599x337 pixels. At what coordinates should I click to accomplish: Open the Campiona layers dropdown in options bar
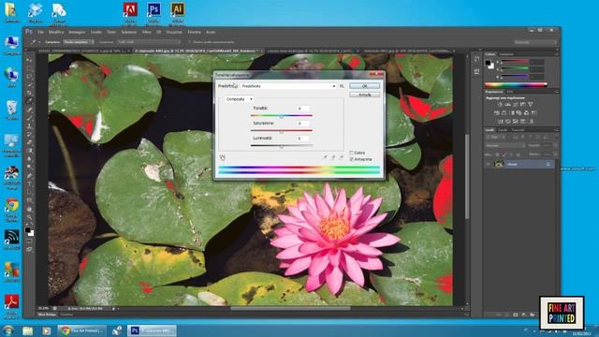click(x=149, y=42)
